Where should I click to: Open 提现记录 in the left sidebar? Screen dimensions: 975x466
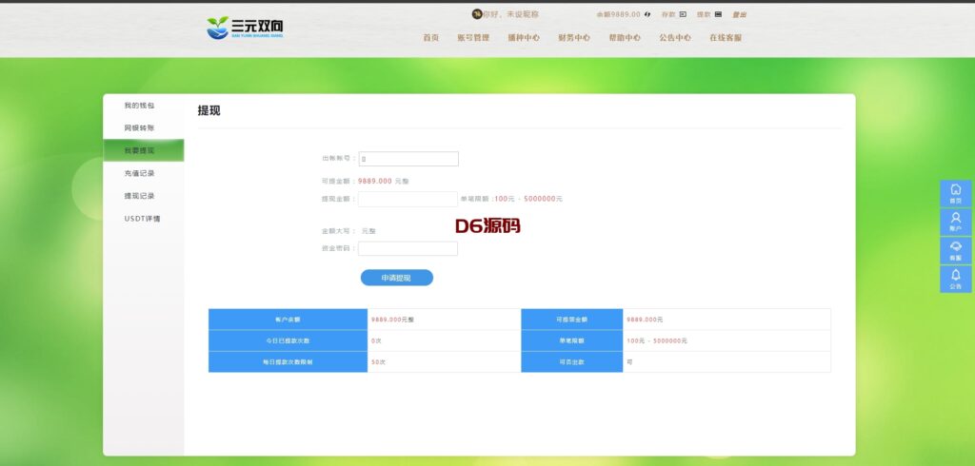click(x=139, y=196)
